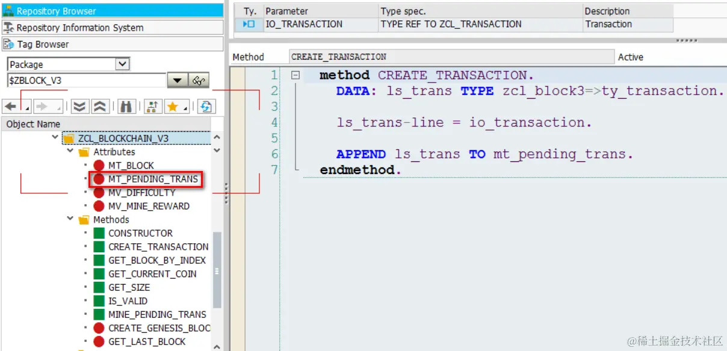This screenshot has width=727, height=351.
Task: Open the GET_BLOCK_BY_INDEX method
Action: pyautogui.click(x=157, y=260)
